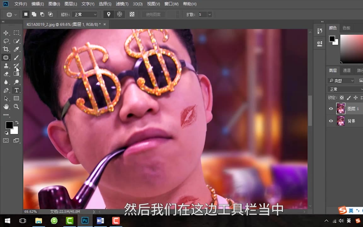Close the KG1A0019_2.jpg document tab
Image resolution: width=363 pixels, height=227 pixels.
coord(105,24)
